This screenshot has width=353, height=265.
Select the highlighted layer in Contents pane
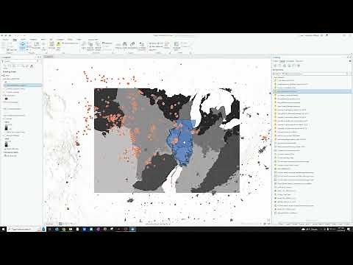22,85
